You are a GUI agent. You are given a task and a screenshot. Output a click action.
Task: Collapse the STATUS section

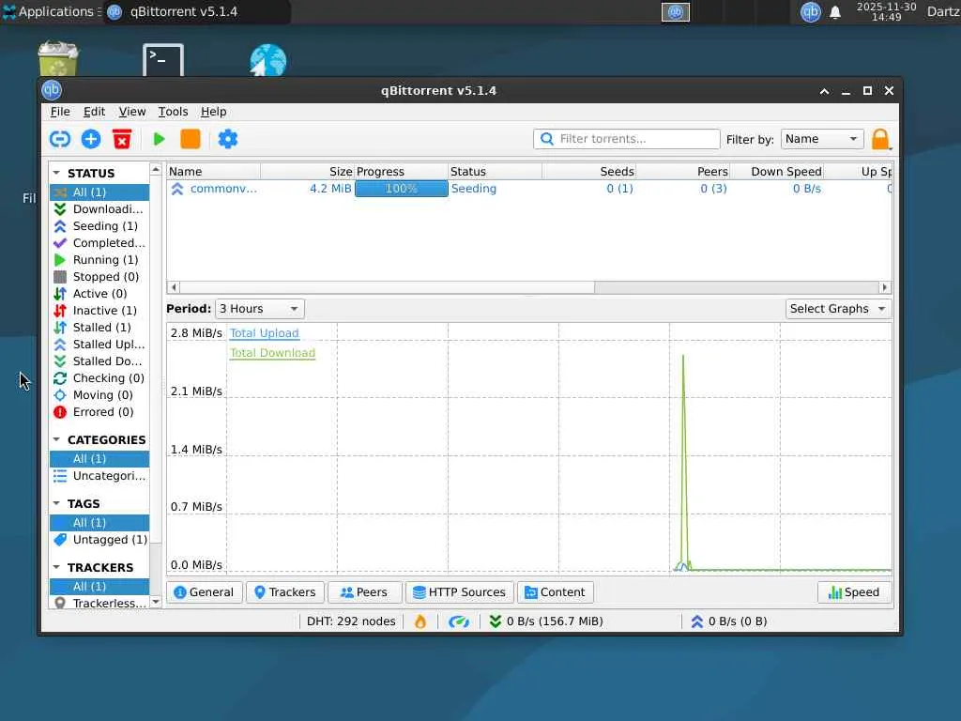pyautogui.click(x=56, y=173)
